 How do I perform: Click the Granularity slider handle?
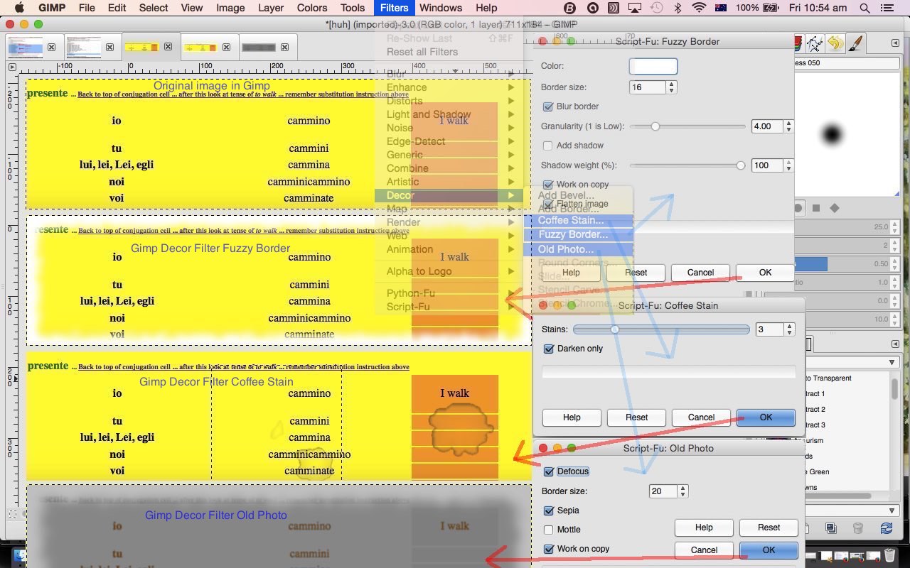[x=655, y=126]
